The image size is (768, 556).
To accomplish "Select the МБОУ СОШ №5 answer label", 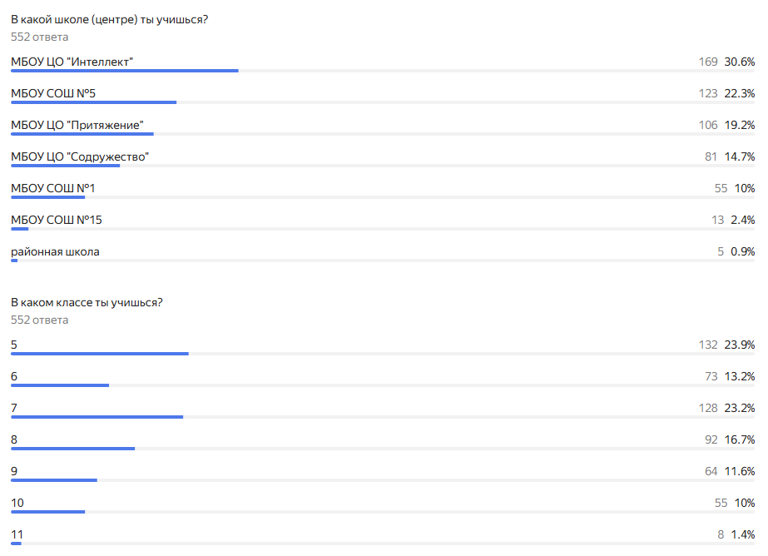I will pyautogui.click(x=53, y=93).
